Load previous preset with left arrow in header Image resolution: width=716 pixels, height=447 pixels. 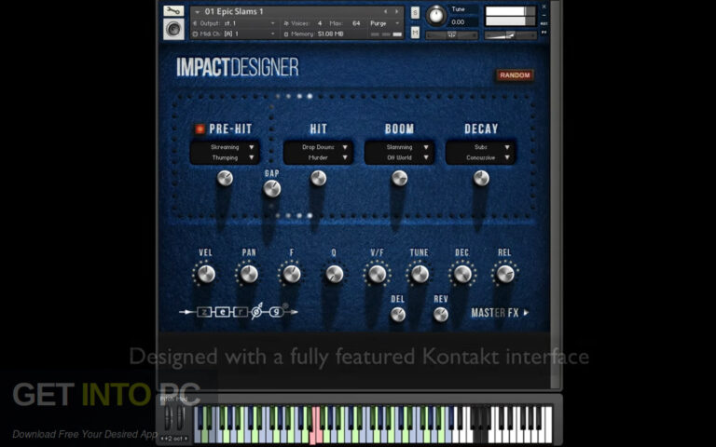tap(385, 11)
